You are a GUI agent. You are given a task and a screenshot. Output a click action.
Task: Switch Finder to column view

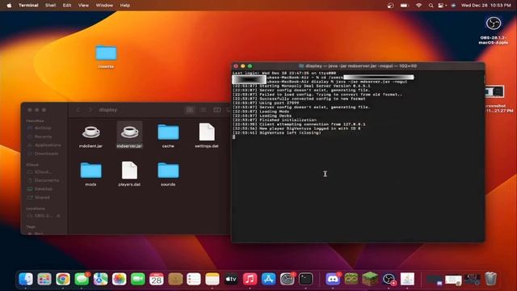click(x=217, y=110)
